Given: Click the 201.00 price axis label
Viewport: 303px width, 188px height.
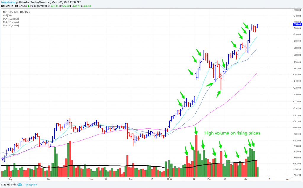Looking at the screenshot, I should 297,121.
